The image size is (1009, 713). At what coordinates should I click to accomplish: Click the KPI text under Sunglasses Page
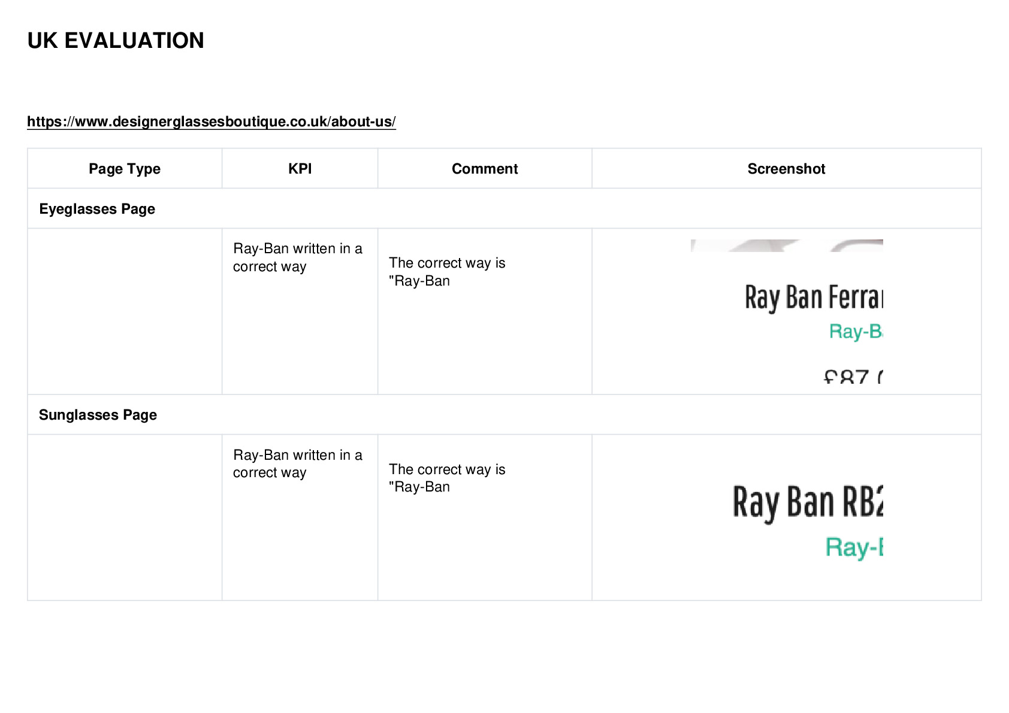click(x=298, y=463)
